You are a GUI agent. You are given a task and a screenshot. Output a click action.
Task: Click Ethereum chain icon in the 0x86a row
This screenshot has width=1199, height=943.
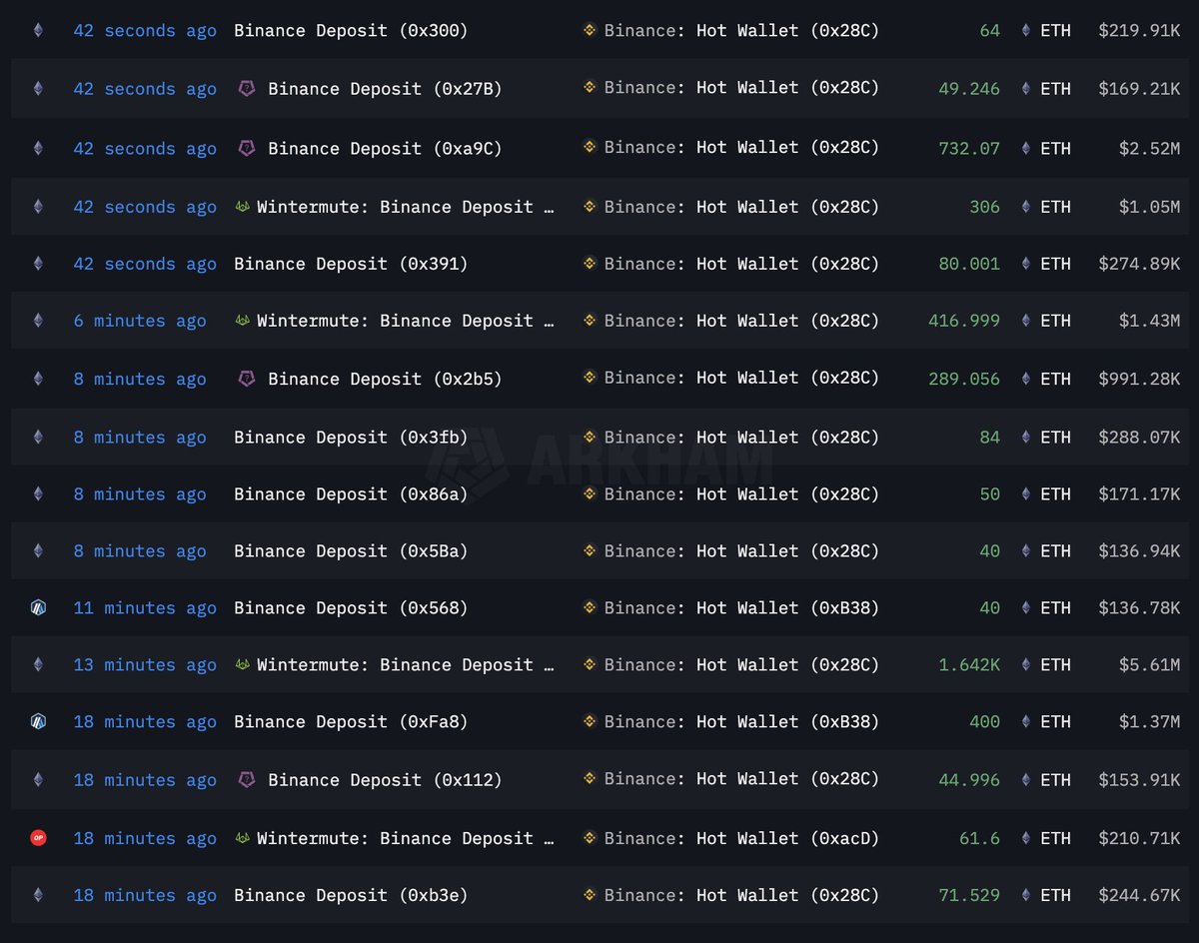pos(38,494)
